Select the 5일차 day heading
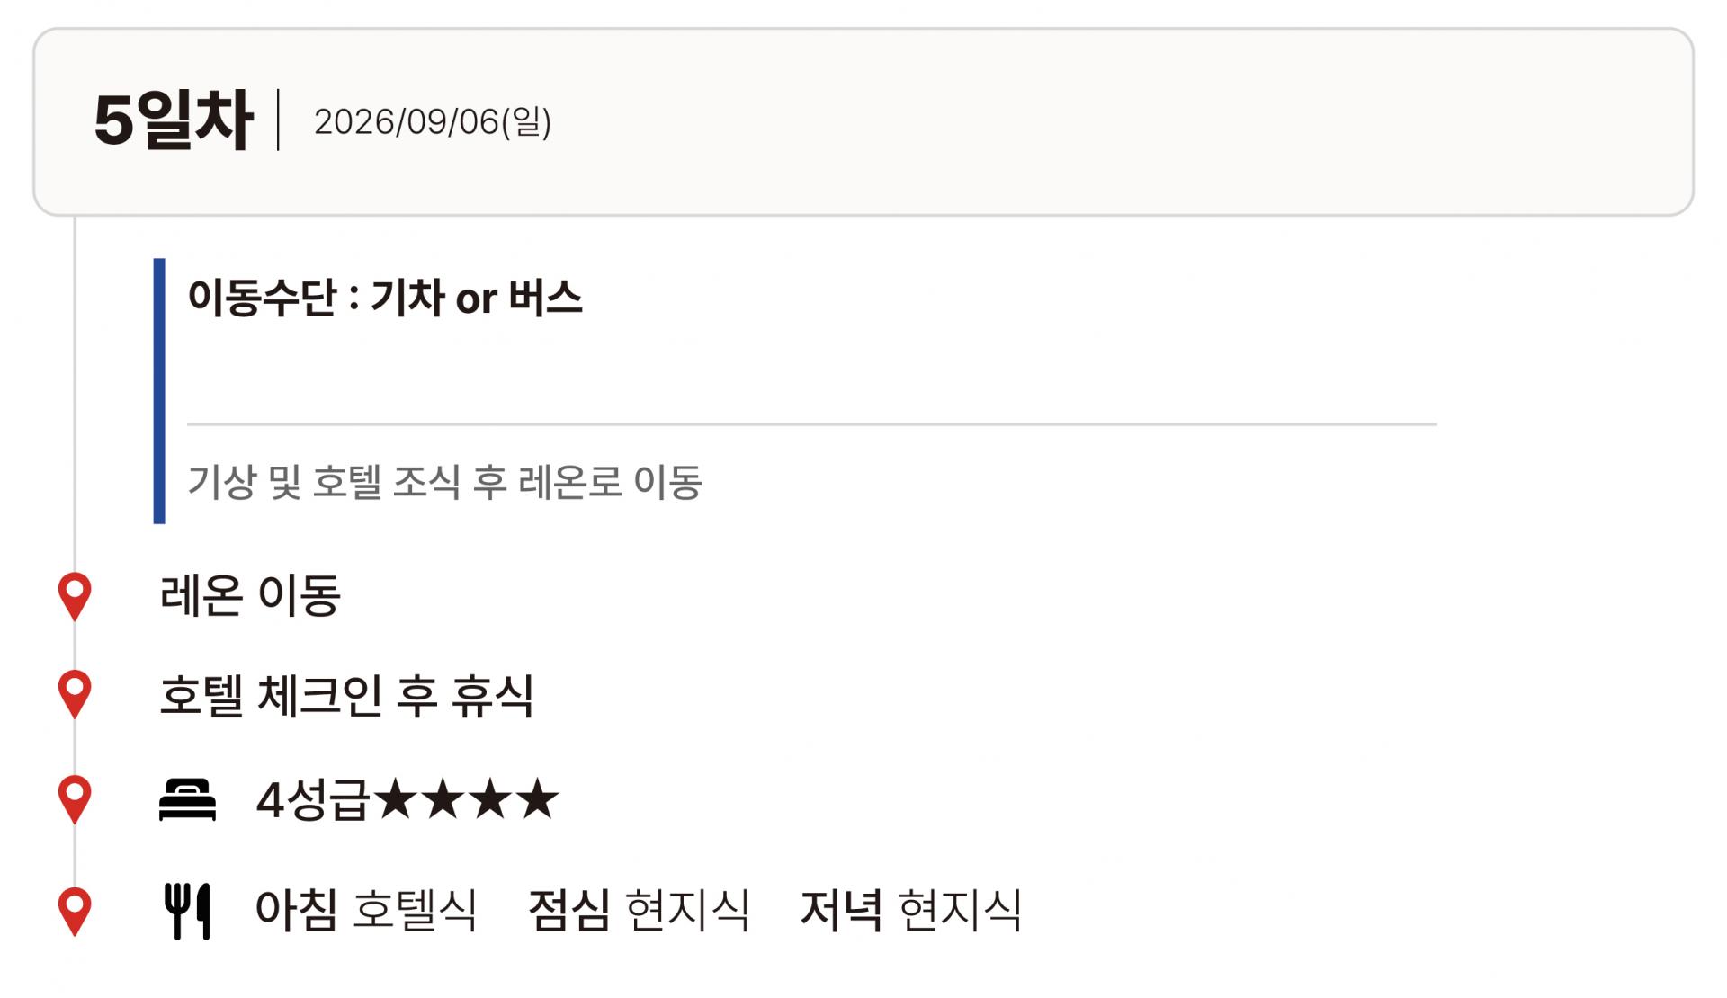This screenshot has height=998, width=1727. point(173,120)
